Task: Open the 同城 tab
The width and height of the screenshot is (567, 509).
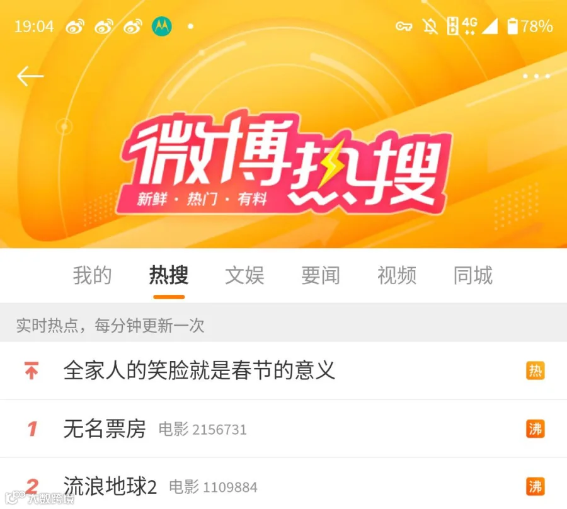Action: [x=473, y=275]
